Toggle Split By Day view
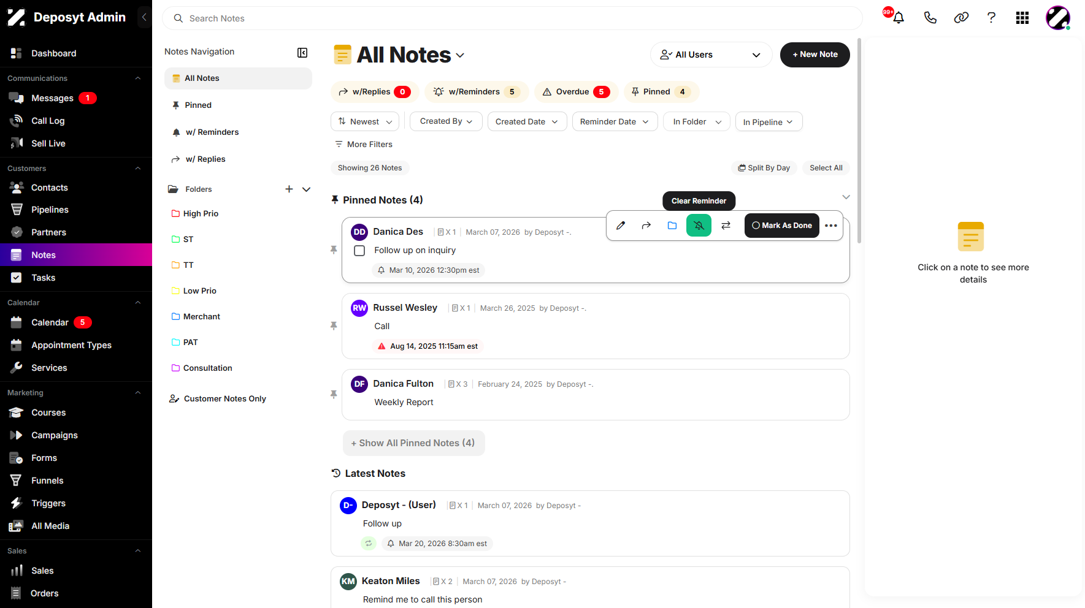 [764, 168]
